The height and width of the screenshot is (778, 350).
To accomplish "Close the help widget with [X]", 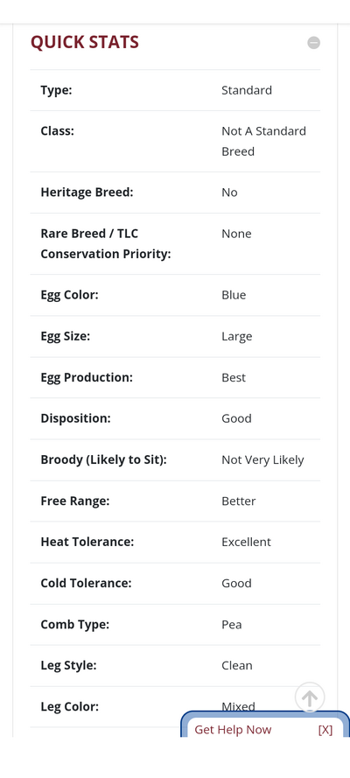I will coord(325,729).
